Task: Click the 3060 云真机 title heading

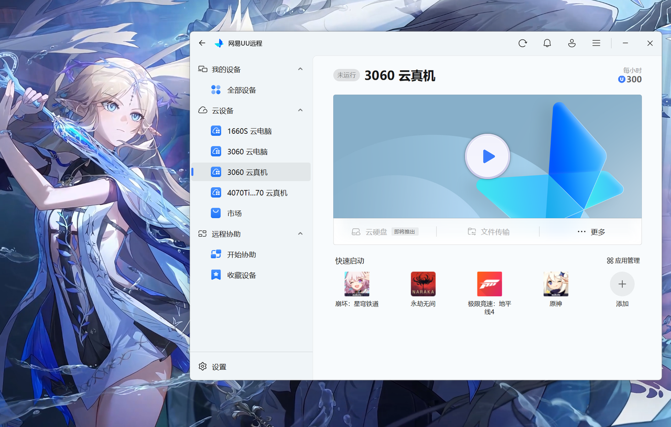Action: (400, 76)
